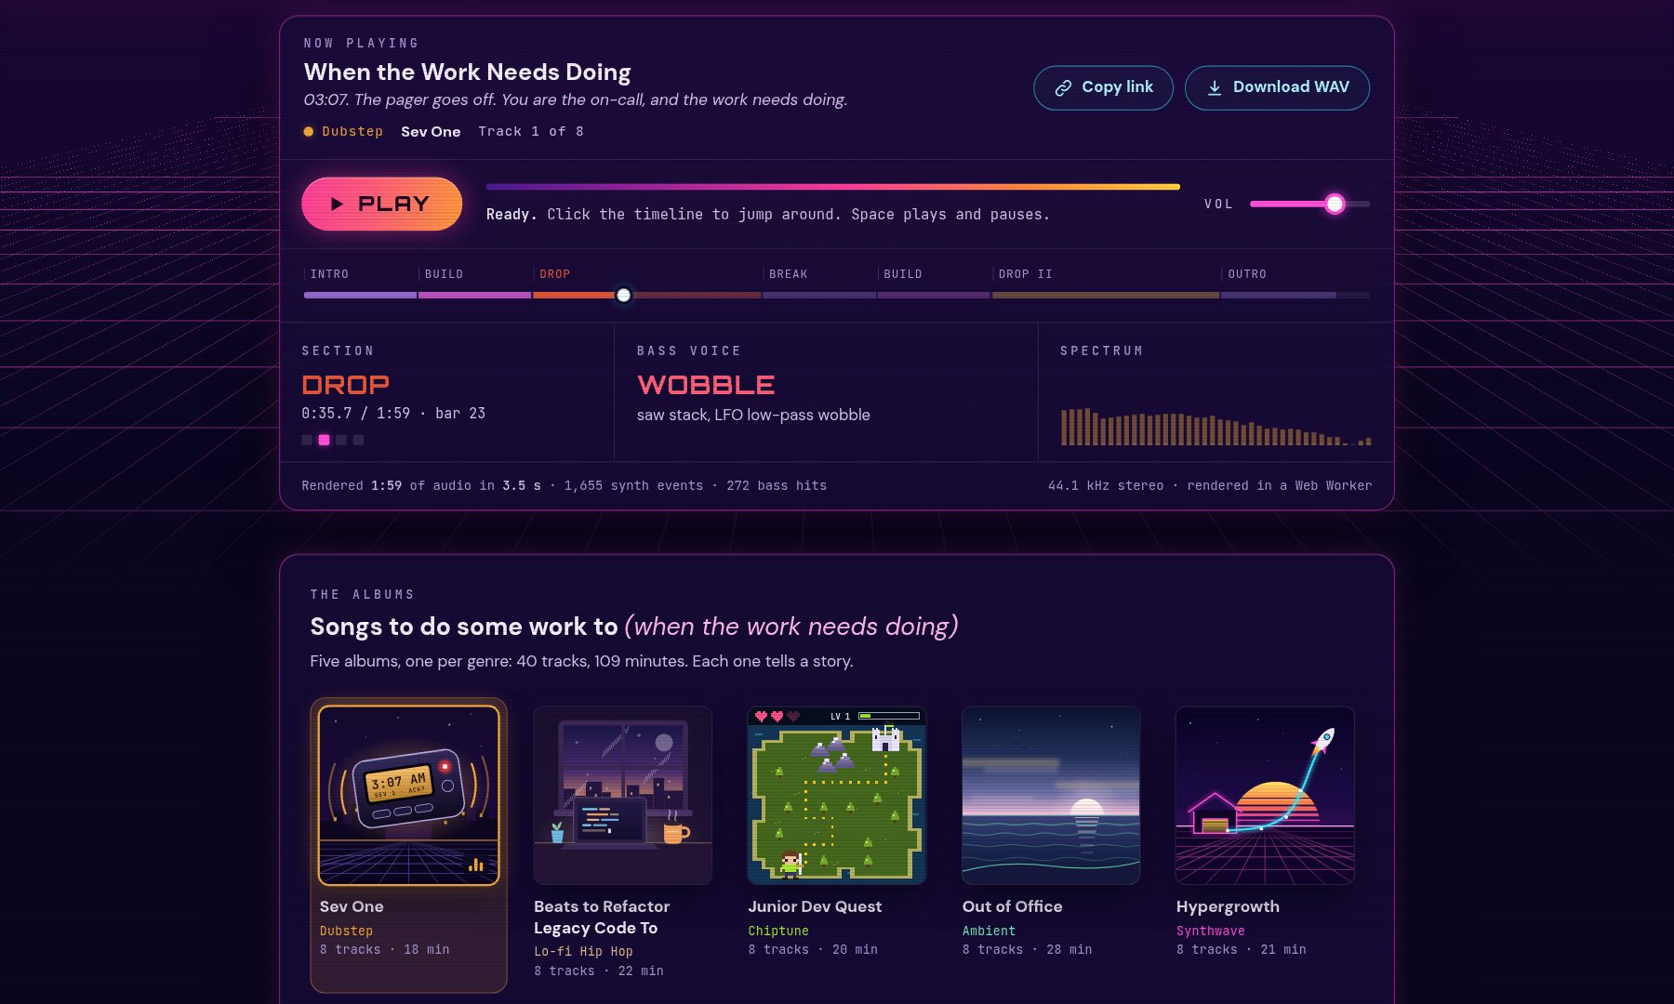The image size is (1674, 1004).
Task: Click the '0:35.7 / 1:59 · bar 23' readout
Action: [393, 414]
